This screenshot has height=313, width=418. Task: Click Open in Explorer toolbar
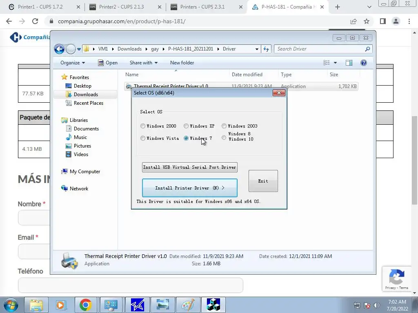click(x=108, y=63)
